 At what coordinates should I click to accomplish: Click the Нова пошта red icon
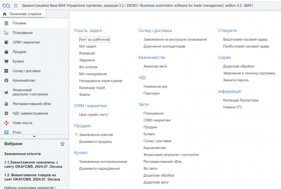[6, 123]
